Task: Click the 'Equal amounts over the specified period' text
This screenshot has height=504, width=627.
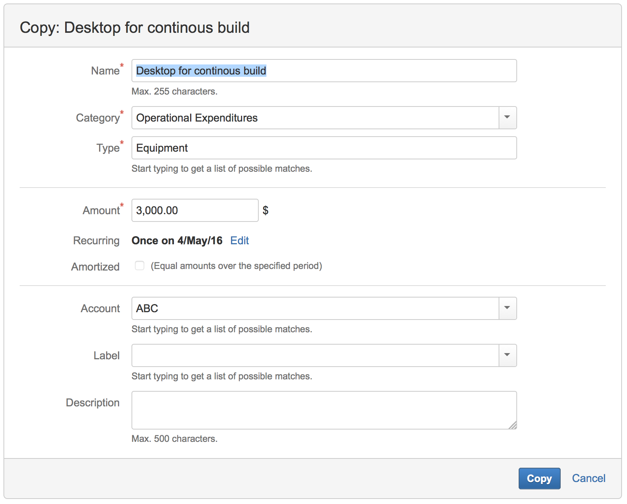Action: 236,266
